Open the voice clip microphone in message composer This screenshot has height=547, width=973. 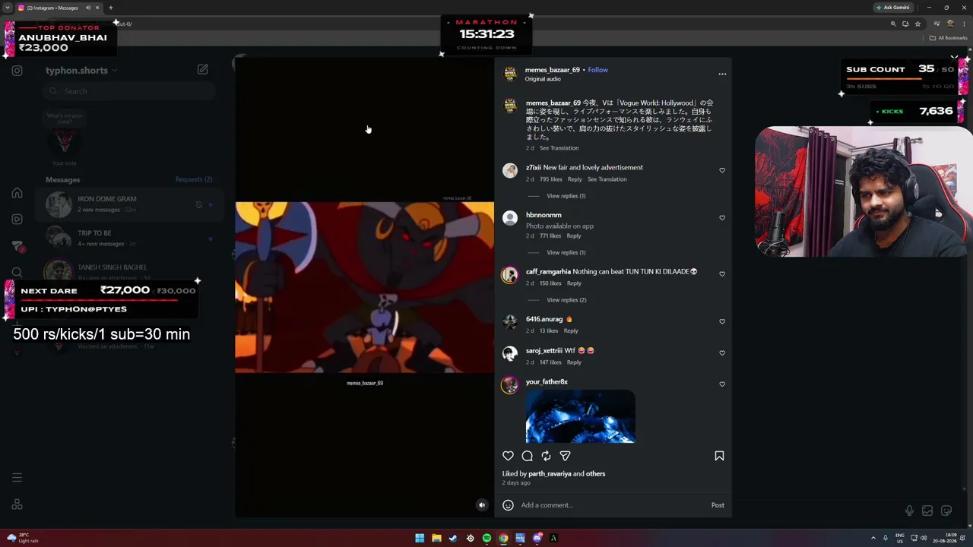pos(909,511)
